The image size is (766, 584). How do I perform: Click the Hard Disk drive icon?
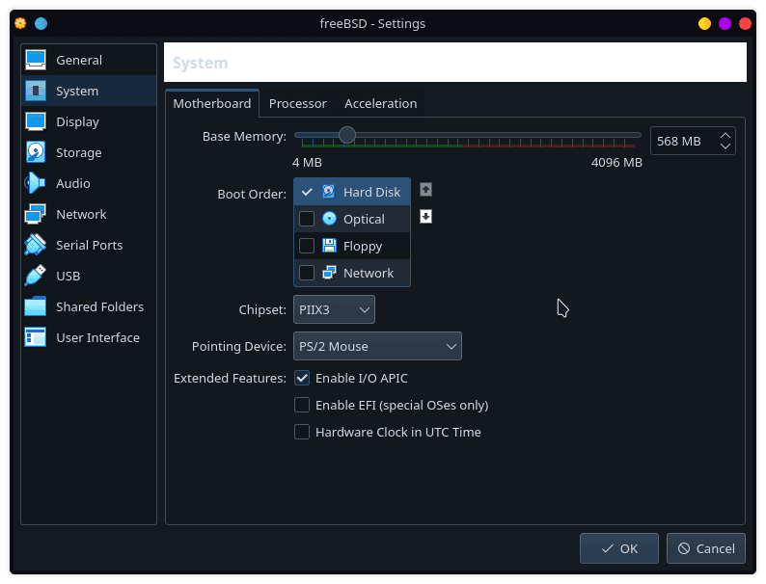click(329, 192)
